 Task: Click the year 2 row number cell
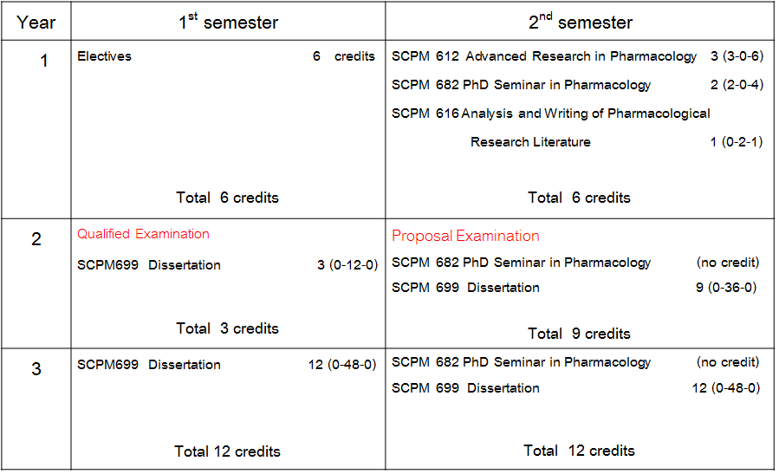pos(36,240)
